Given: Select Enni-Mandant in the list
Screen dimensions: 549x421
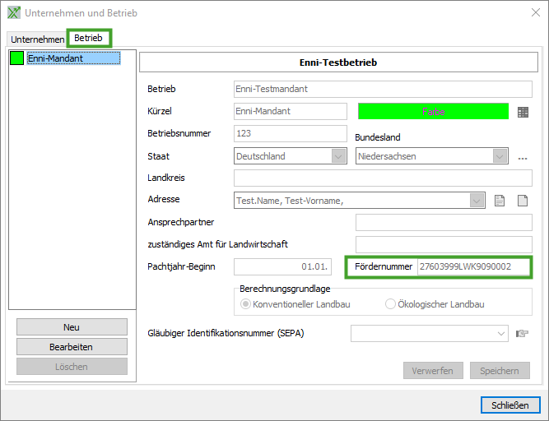Looking at the screenshot, I should pos(55,58).
